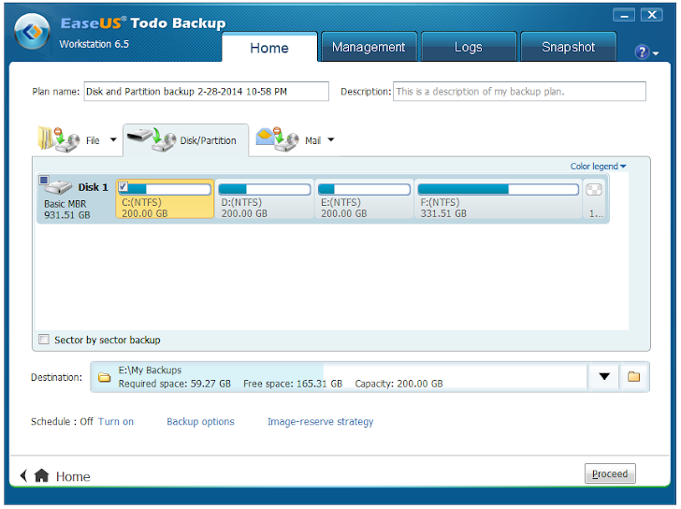Click the File backup folder icon
The width and height of the screenshot is (681, 509).
[59, 139]
